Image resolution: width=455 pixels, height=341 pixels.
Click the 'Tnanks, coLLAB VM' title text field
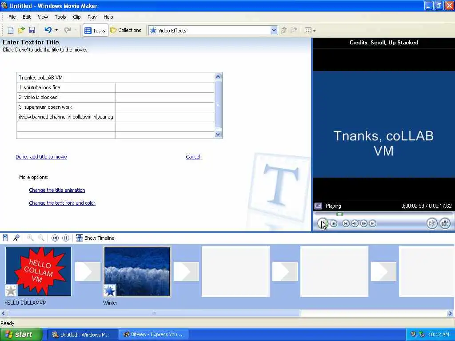(x=116, y=78)
